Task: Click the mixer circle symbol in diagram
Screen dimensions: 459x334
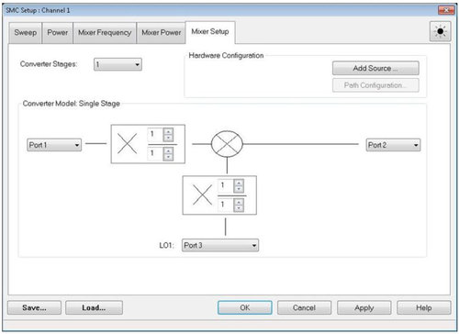Action: 227,144
